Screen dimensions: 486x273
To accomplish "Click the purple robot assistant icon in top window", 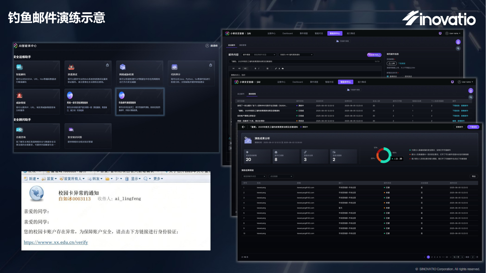I will pyautogui.click(x=458, y=42).
